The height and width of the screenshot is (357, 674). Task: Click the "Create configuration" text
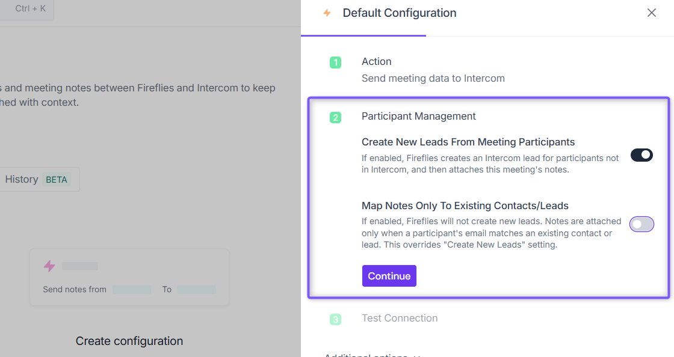point(129,341)
